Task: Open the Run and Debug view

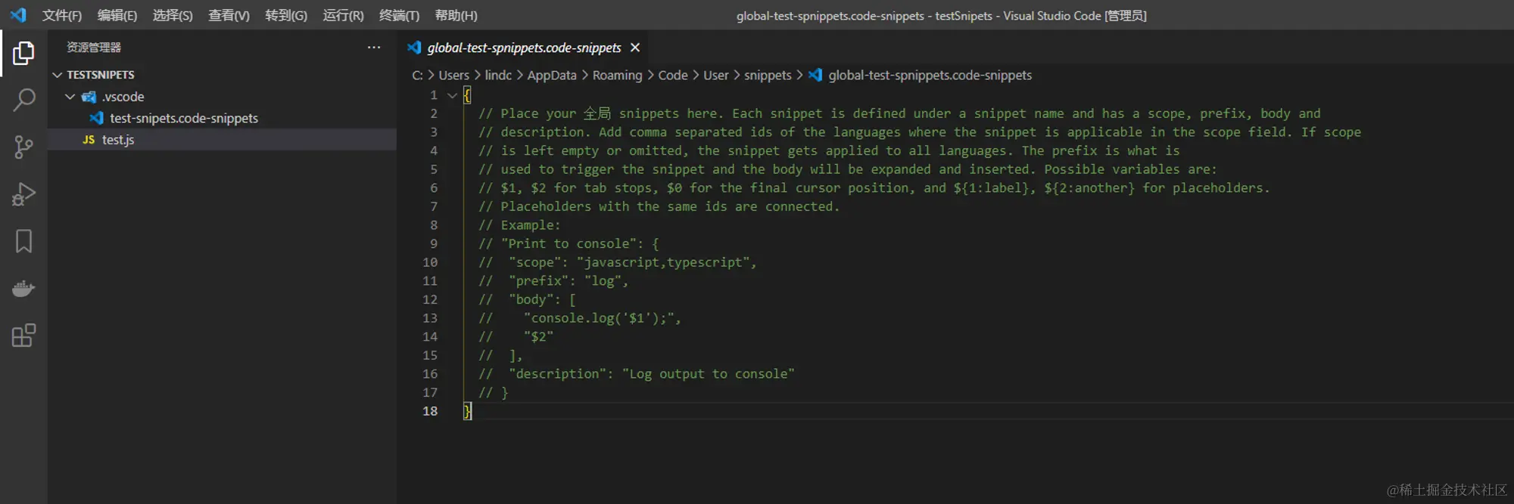Action: pyautogui.click(x=23, y=194)
